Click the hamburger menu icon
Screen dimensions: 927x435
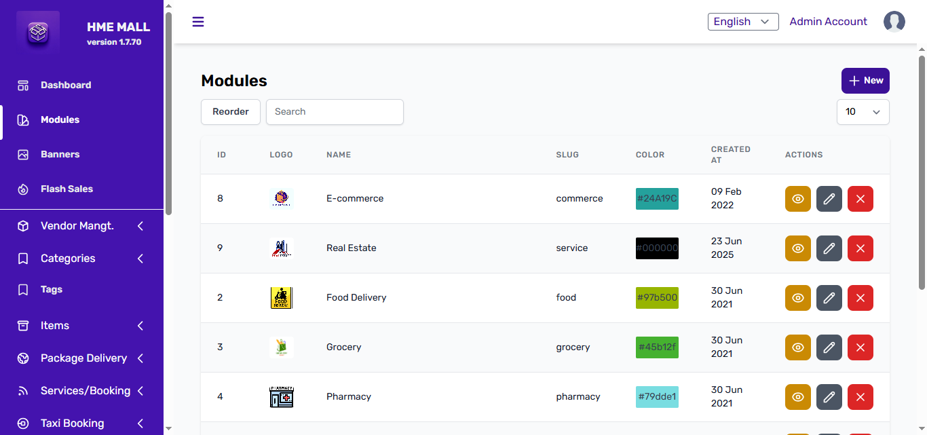[x=198, y=22]
